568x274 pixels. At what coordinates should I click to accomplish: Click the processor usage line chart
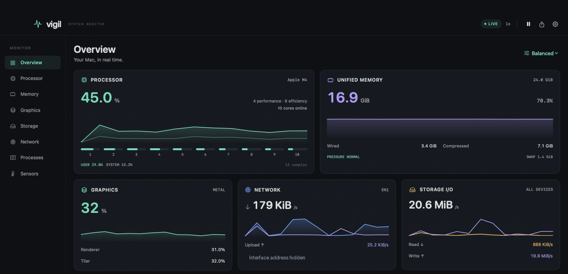point(194,130)
